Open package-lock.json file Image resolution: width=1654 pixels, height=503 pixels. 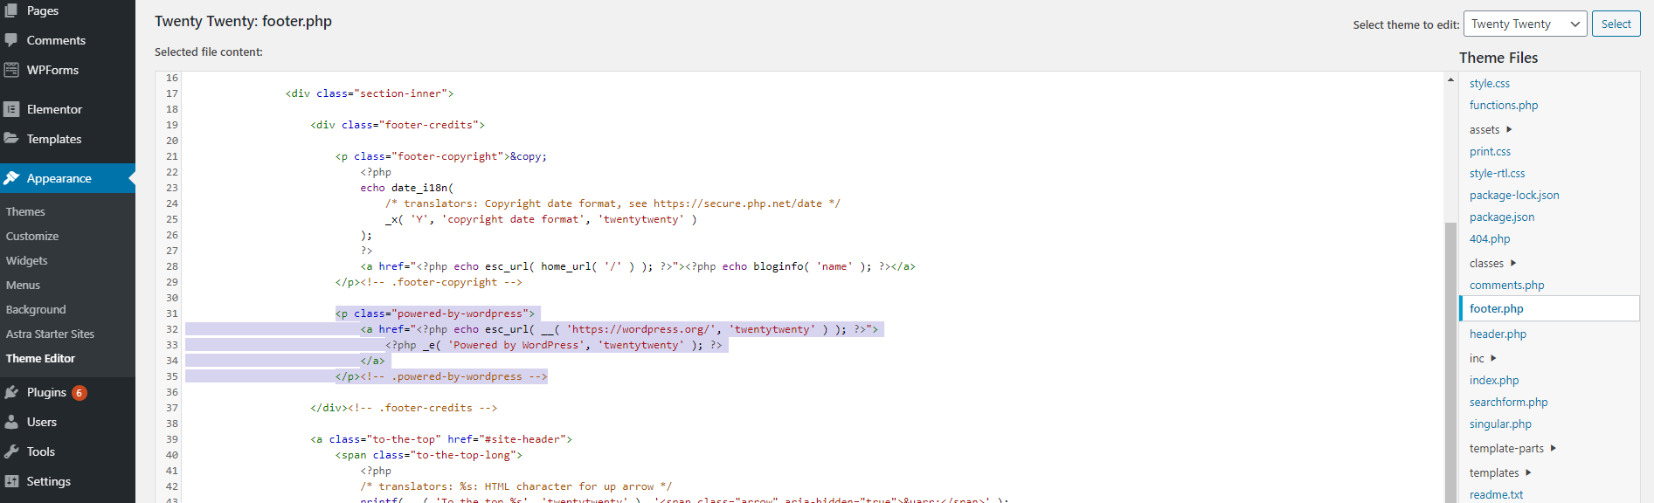tap(1514, 195)
